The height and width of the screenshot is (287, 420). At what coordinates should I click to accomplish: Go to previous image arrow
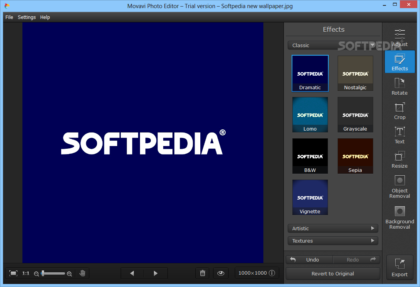132,273
